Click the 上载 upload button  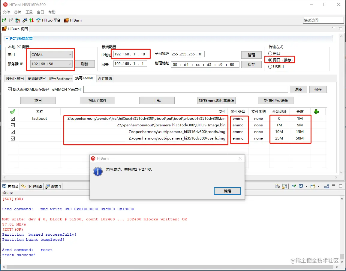(157, 101)
